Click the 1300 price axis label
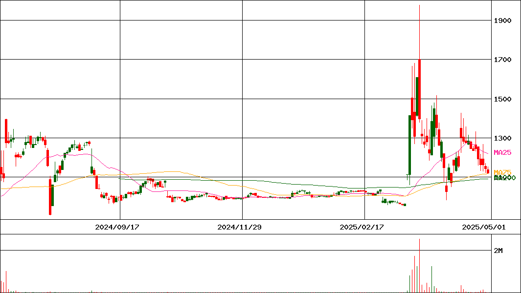 point(502,138)
